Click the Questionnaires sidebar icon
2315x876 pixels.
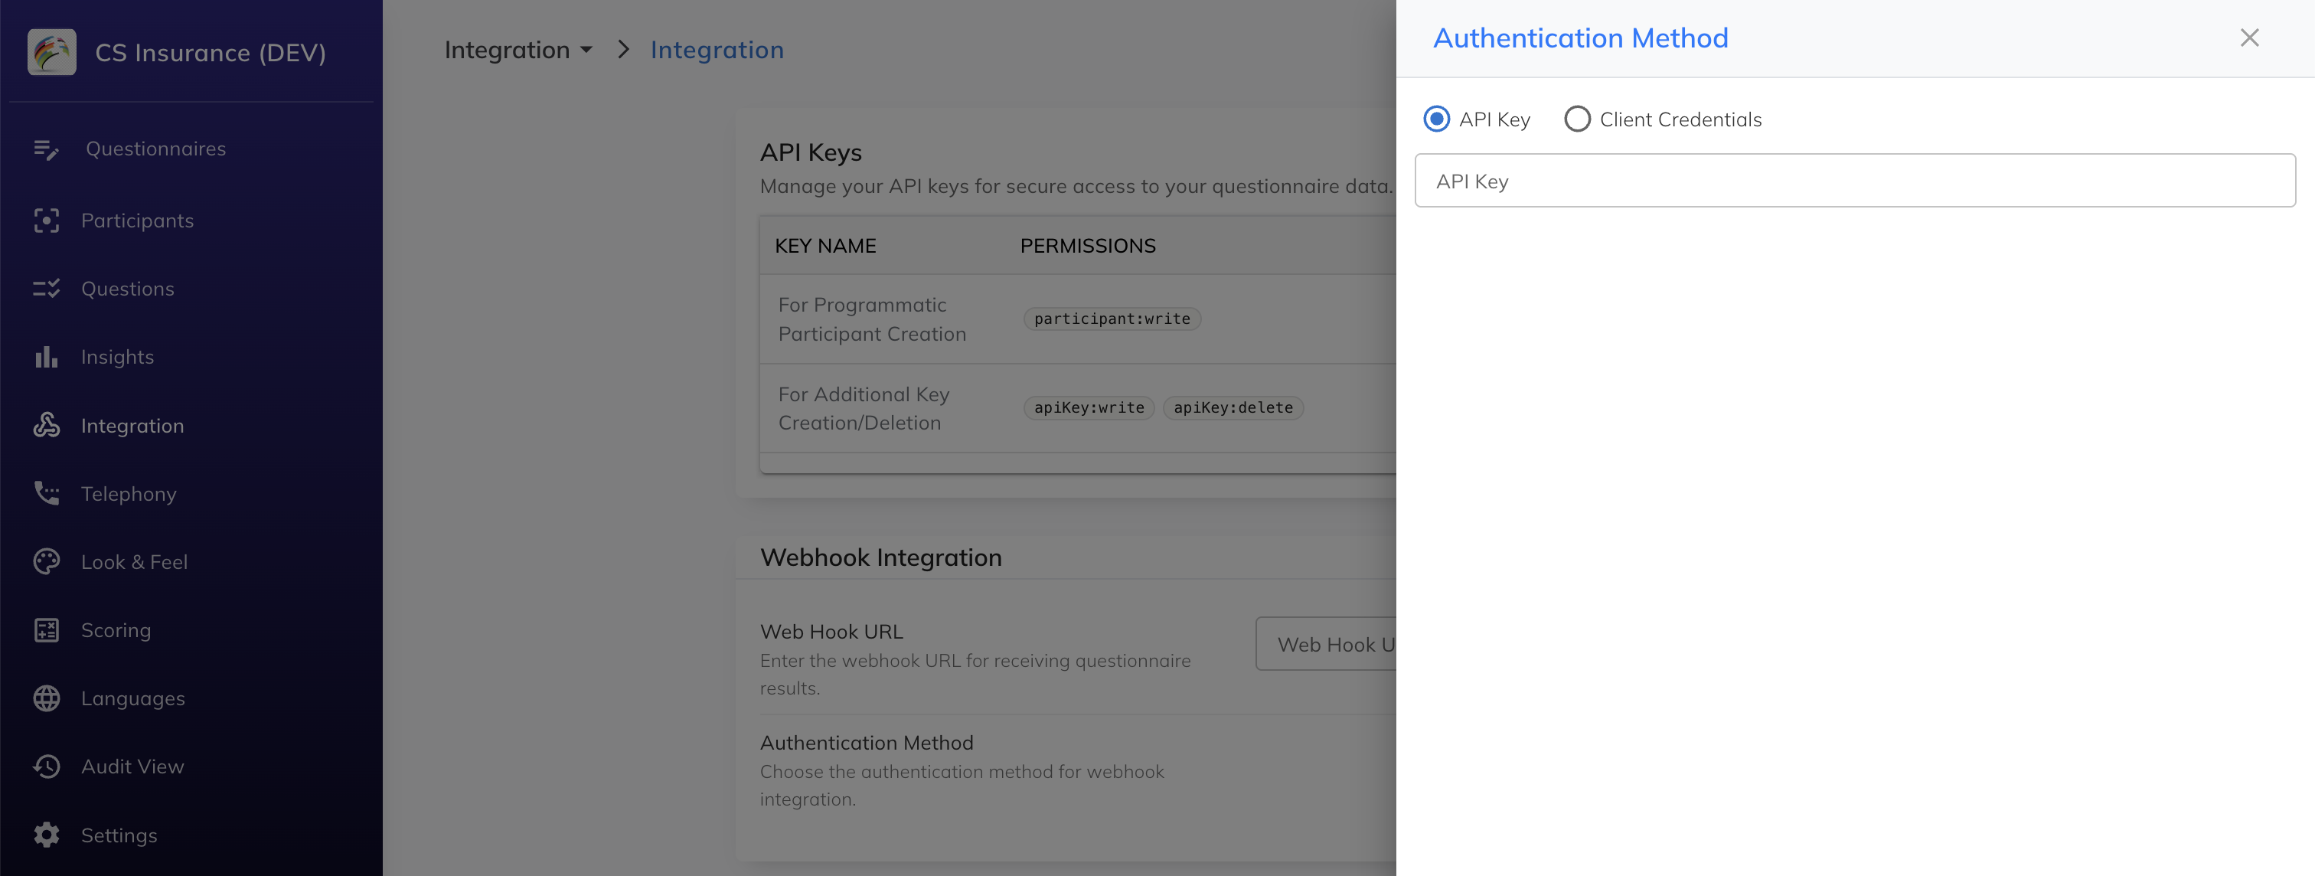pyautogui.click(x=46, y=149)
